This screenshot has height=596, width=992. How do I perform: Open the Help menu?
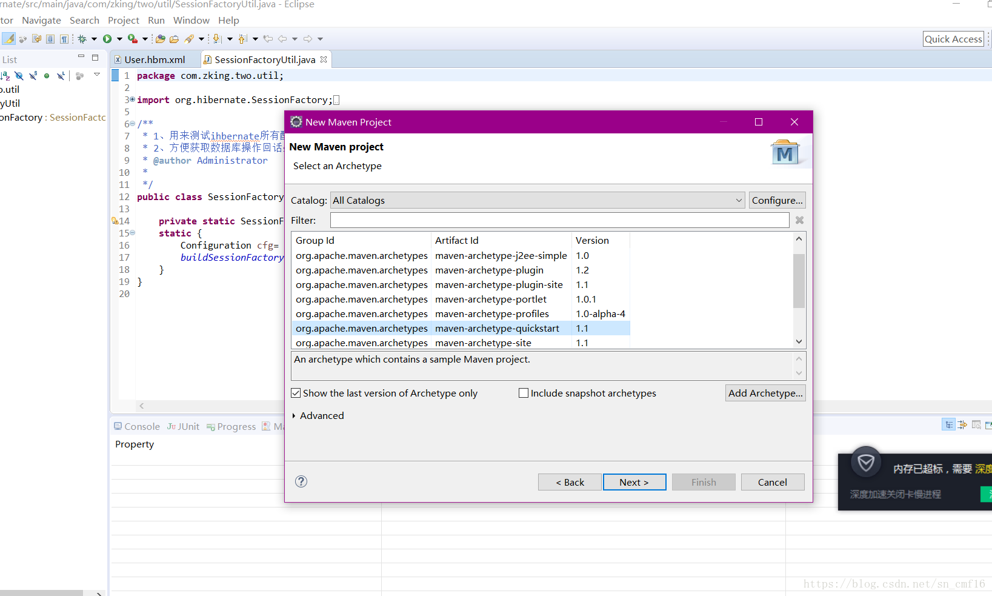pyautogui.click(x=228, y=20)
